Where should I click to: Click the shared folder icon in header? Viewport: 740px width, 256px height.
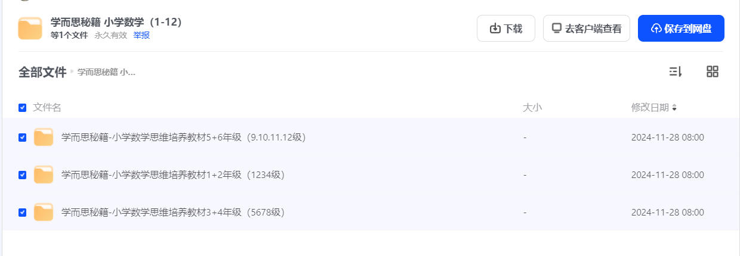[30, 29]
